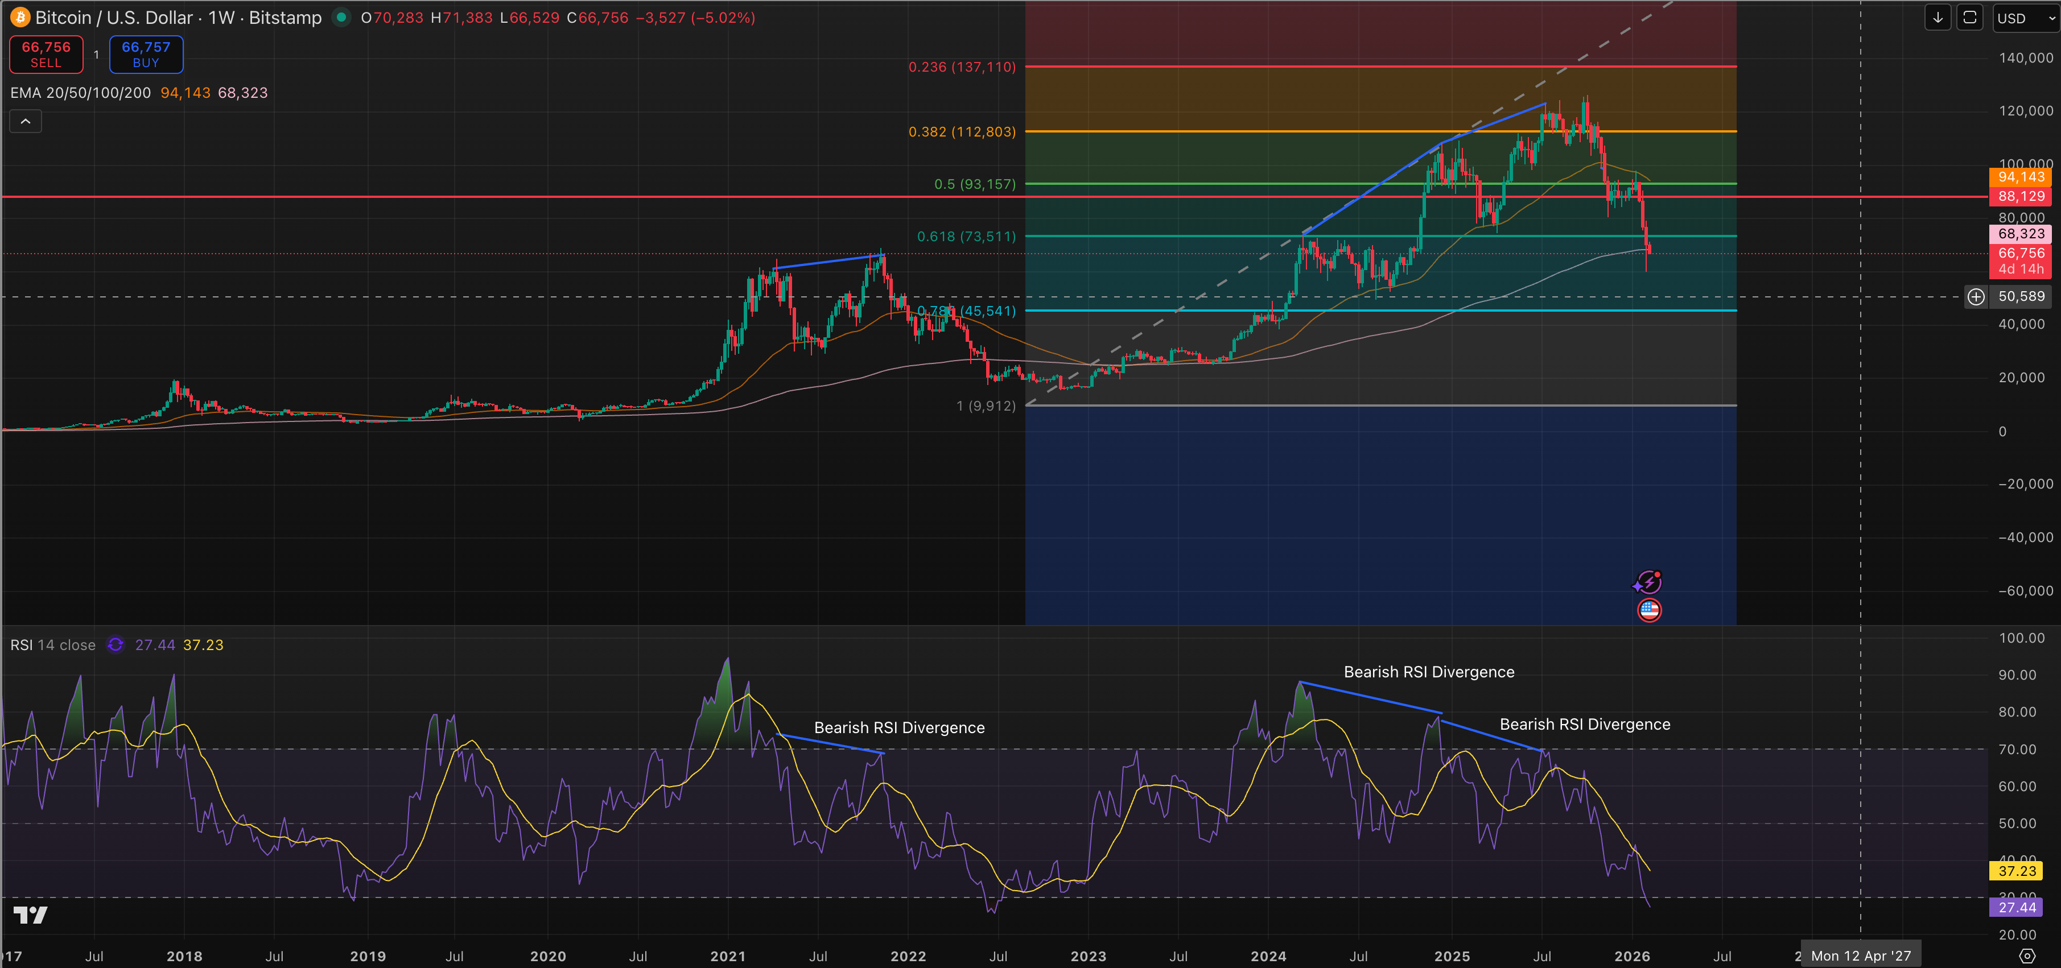Viewport: 2061px width, 968px height.
Task: Click the downward arrow button at top right
Action: [x=1937, y=18]
